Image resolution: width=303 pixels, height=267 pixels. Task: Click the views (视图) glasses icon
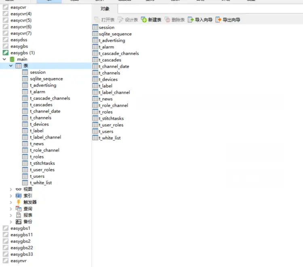point(19,189)
